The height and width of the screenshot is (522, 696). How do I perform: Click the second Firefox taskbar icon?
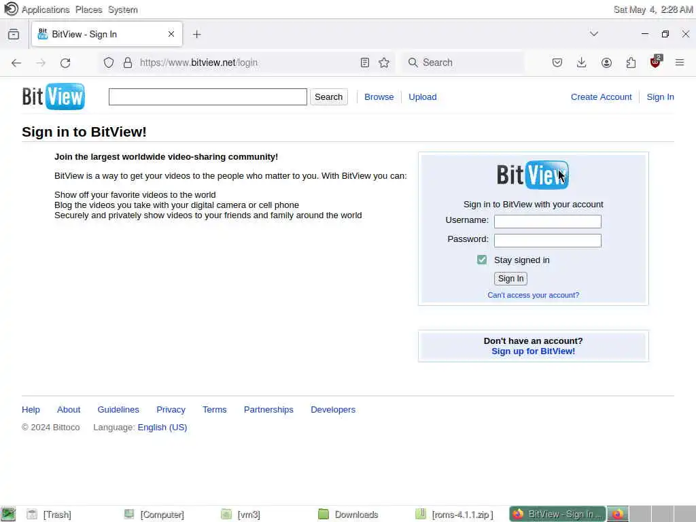[618, 514]
